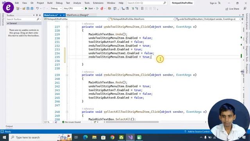Open the Output panel tab
Viewport: 250px width, 141px height.
coord(9,126)
